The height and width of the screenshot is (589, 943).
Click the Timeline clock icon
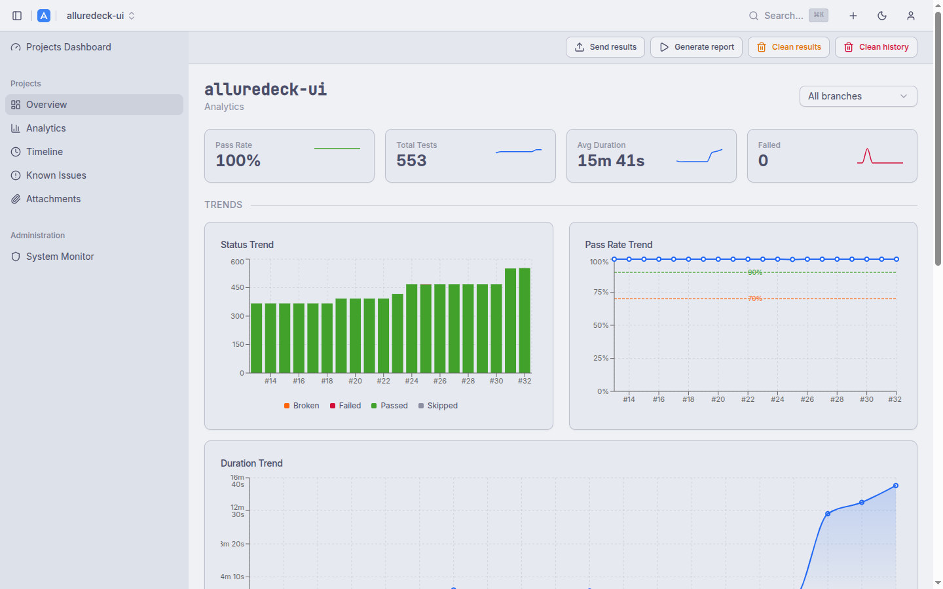(x=16, y=152)
